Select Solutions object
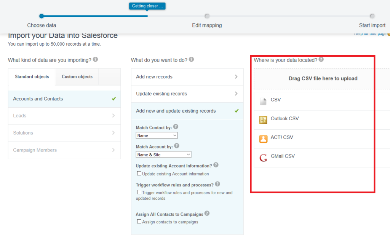The image size is (390, 247). 64,133
